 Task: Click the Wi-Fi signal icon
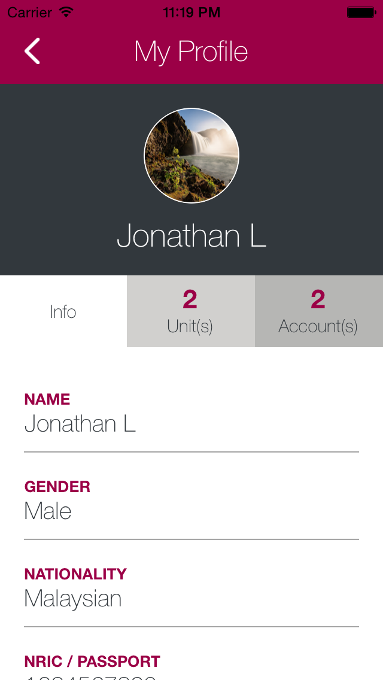click(x=66, y=12)
